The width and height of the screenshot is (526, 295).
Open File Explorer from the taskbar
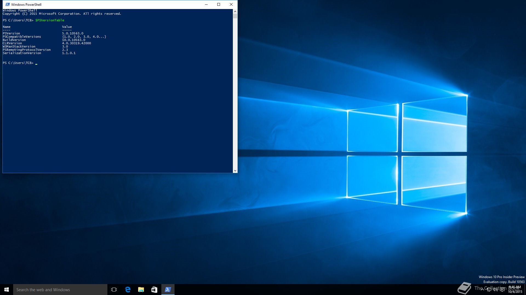click(141, 290)
